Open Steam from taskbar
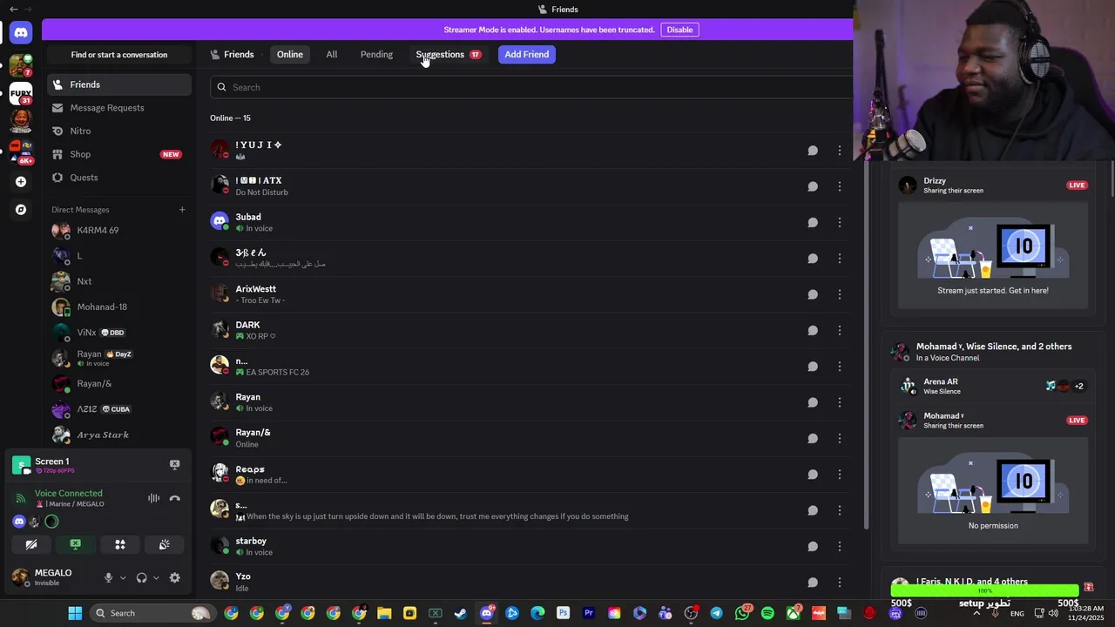This screenshot has width=1115, height=627. [461, 613]
